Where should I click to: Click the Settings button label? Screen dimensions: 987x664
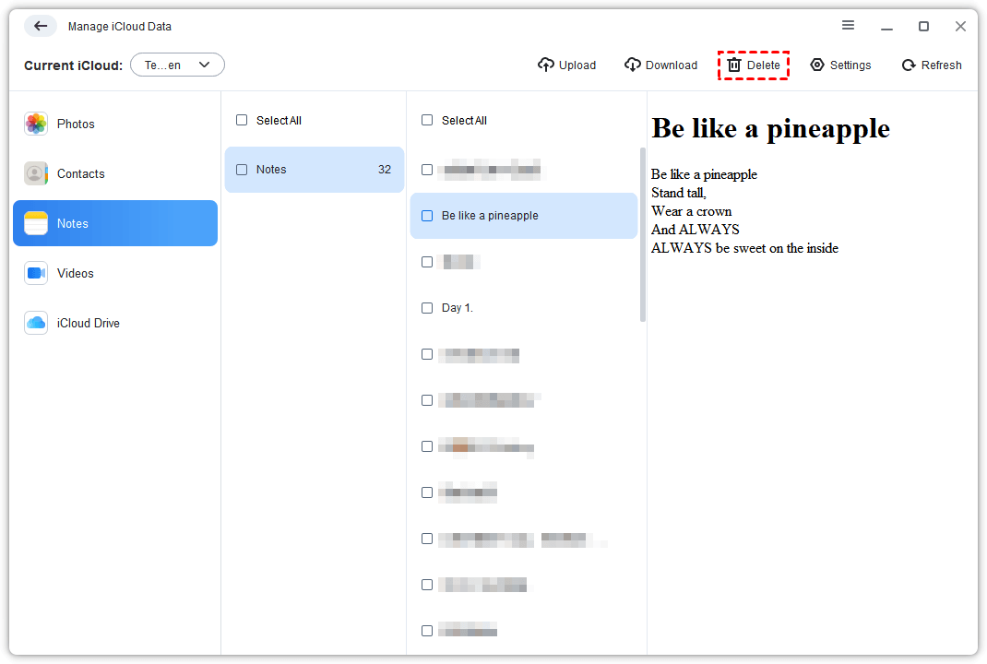[850, 65]
